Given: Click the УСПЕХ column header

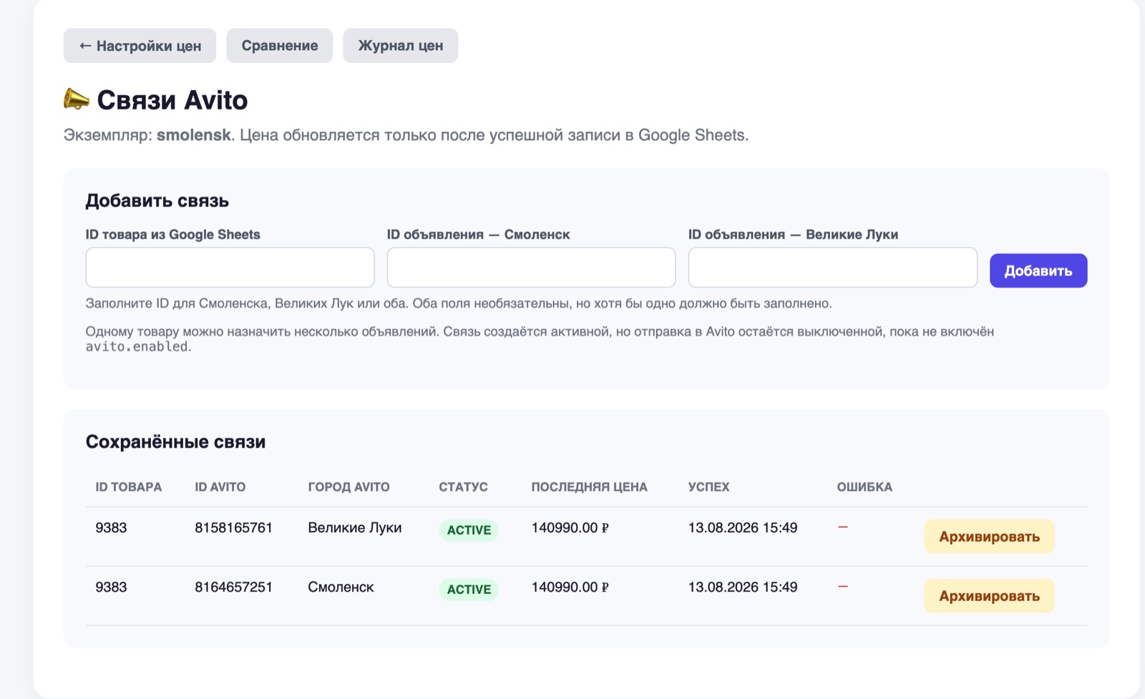Looking at the screenshot, I should pos(709,487).
